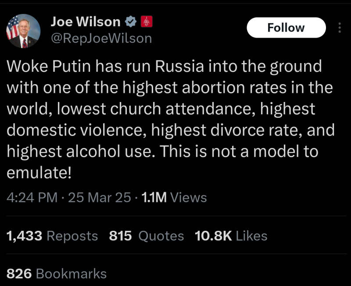Open Joe Wilson's profile picture
The image size is (351, 286).
[x=23, y=31]
